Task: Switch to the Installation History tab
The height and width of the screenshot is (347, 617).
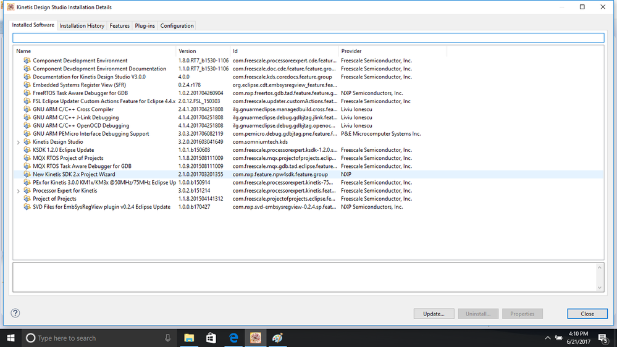Action: point(82,25)
